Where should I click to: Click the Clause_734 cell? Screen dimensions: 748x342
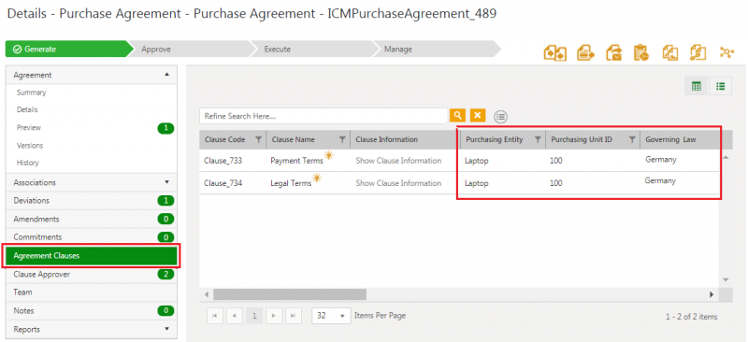[x=223, y=183]
